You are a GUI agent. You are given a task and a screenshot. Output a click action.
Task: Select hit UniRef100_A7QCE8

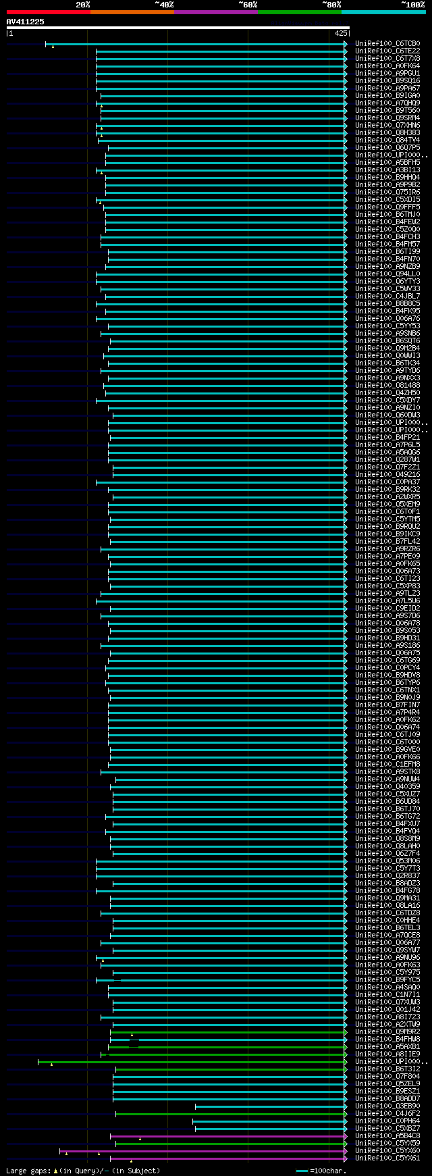coord(387,936)
